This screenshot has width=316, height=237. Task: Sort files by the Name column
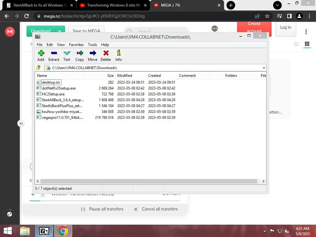pyautogui.click(x=60, y=76)
